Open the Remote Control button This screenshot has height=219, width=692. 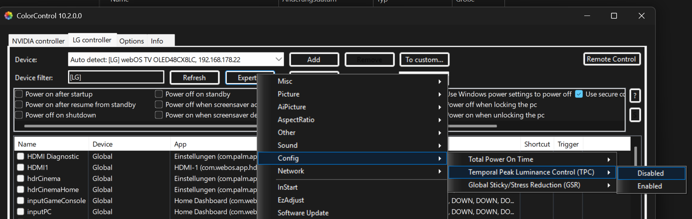611,59
